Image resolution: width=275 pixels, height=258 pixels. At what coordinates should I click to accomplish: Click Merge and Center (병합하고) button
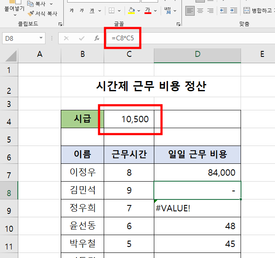[259, 11]
